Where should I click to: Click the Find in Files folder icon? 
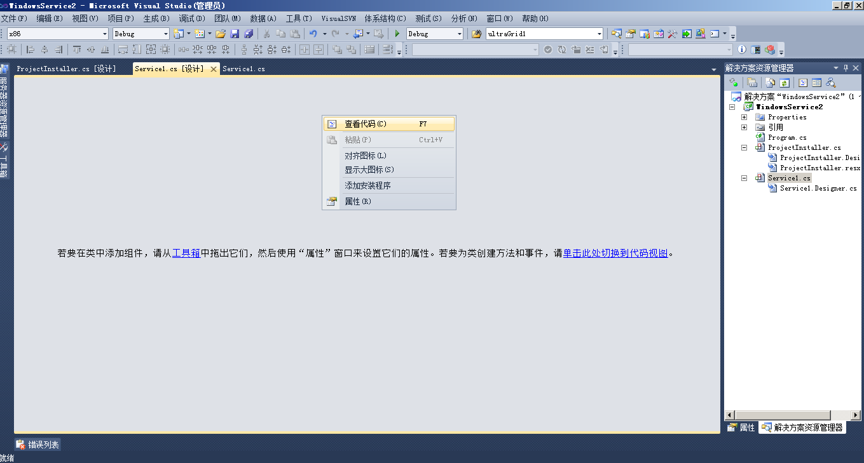(476, 34)
